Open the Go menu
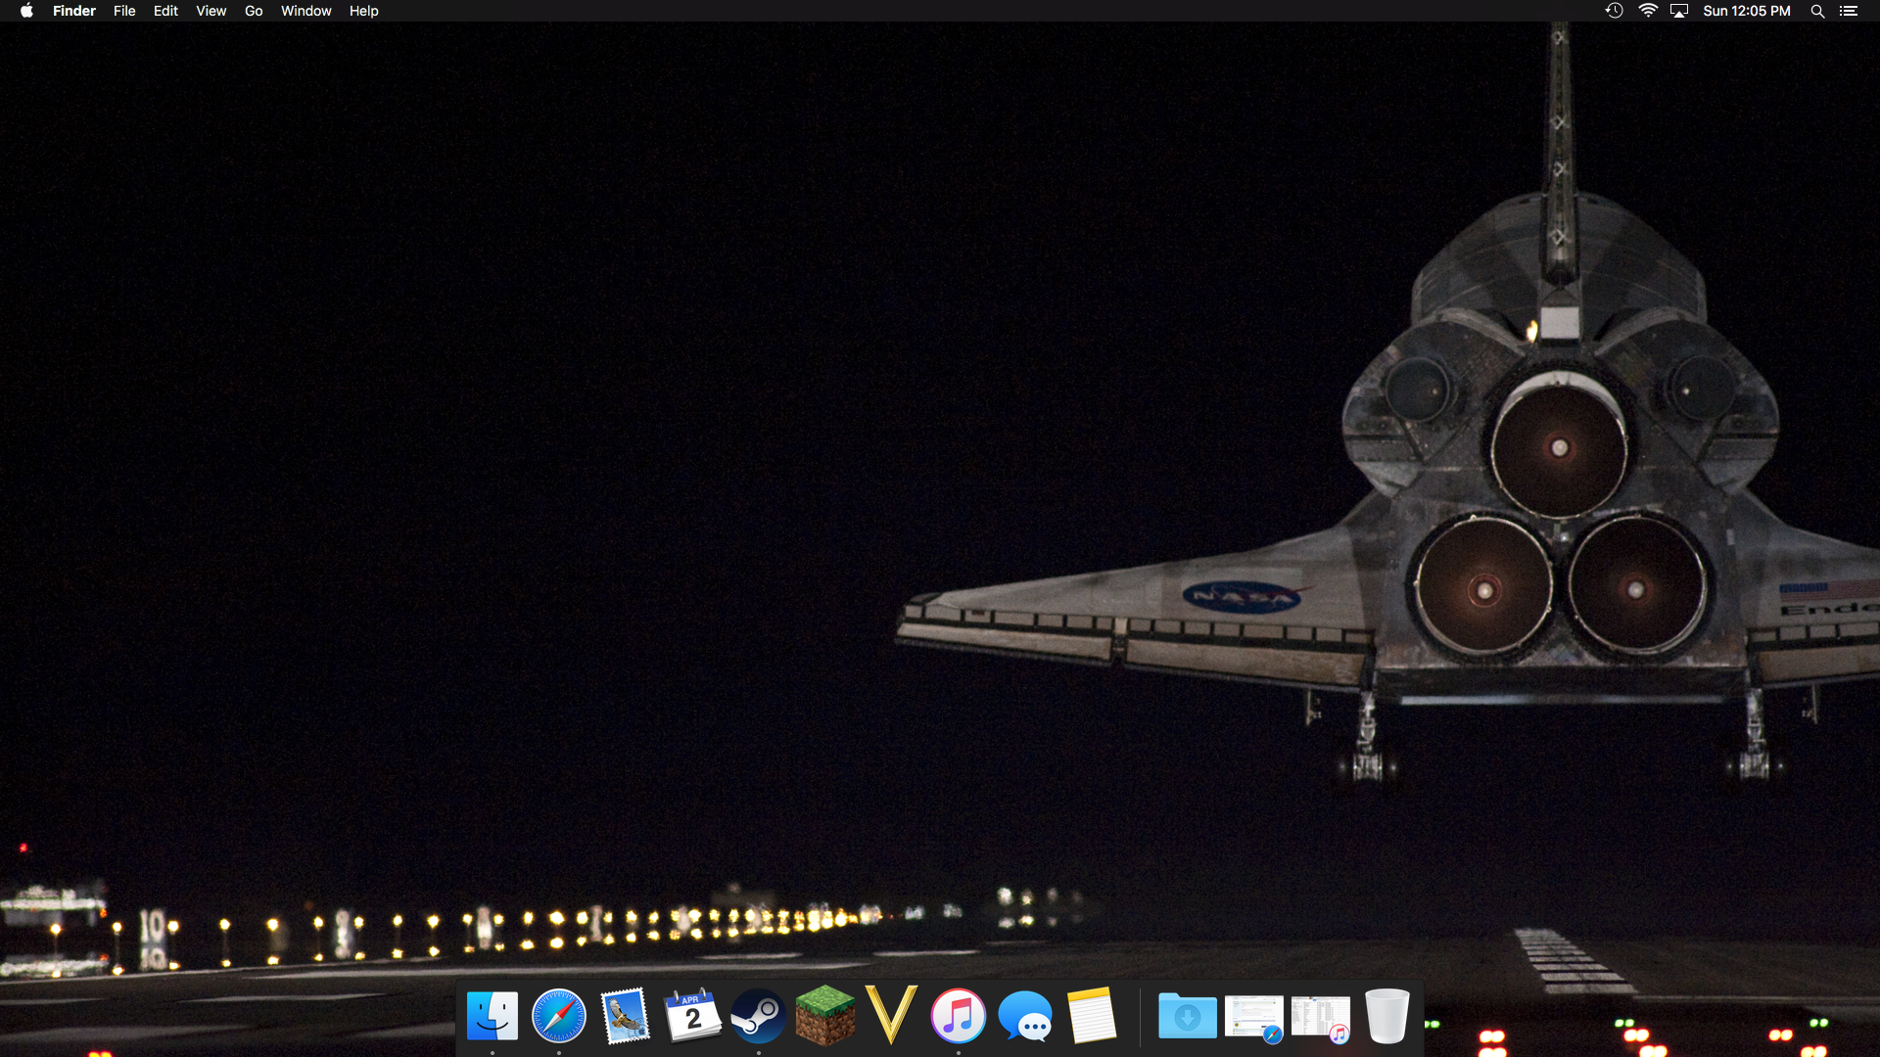The image size is (1880, 1057). click(x=254, y=11)
